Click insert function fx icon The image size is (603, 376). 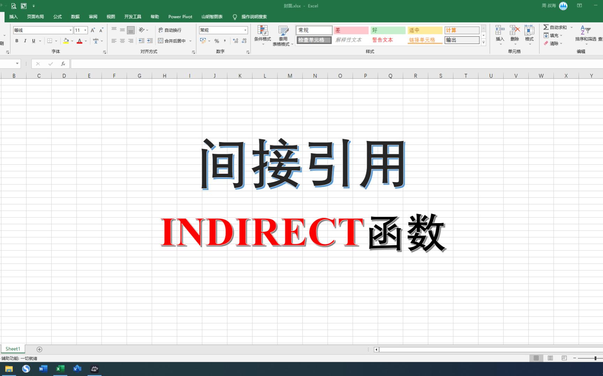[63, 64]
